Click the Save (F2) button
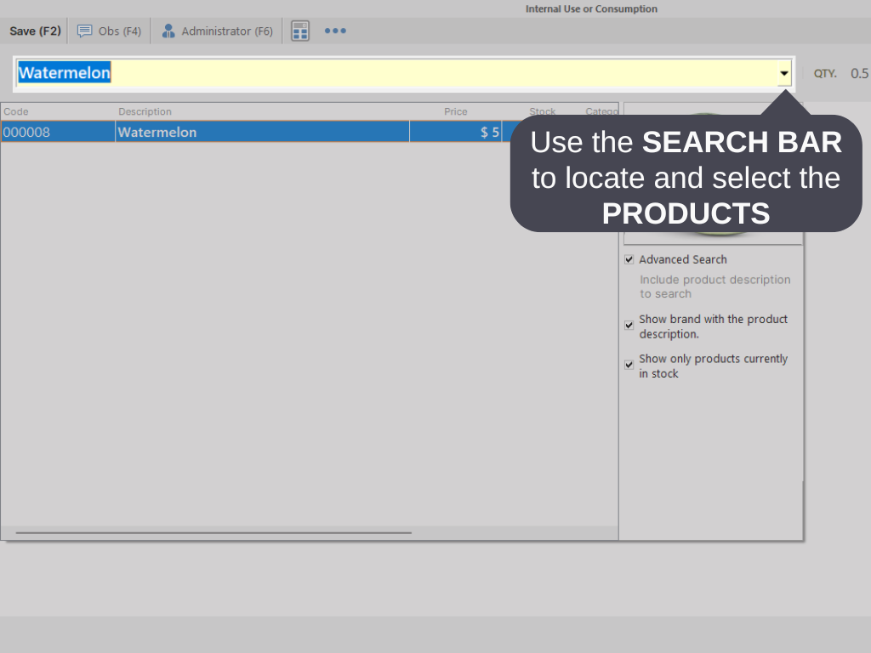The width and height of the screenshot is (871, 653). (35, 31)
